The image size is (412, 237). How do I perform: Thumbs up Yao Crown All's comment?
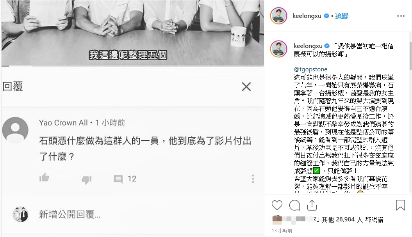(x=44, y=178)
